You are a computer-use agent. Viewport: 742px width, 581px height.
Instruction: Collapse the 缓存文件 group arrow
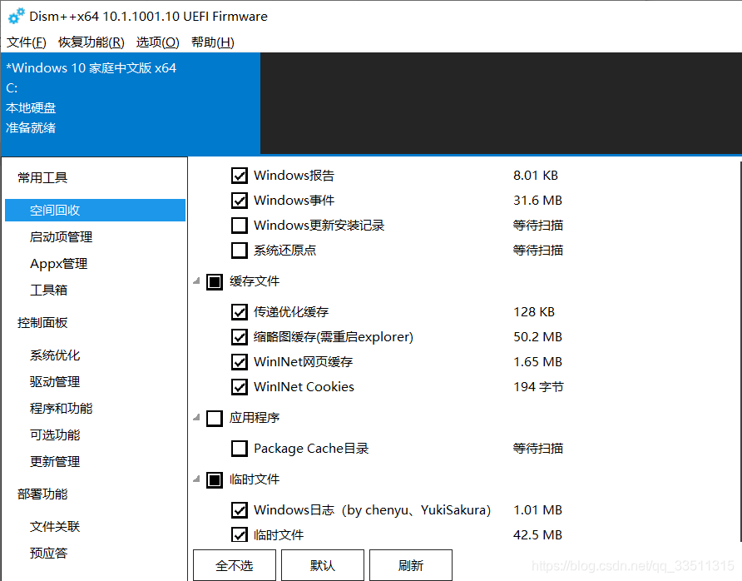tap(196, 281)
